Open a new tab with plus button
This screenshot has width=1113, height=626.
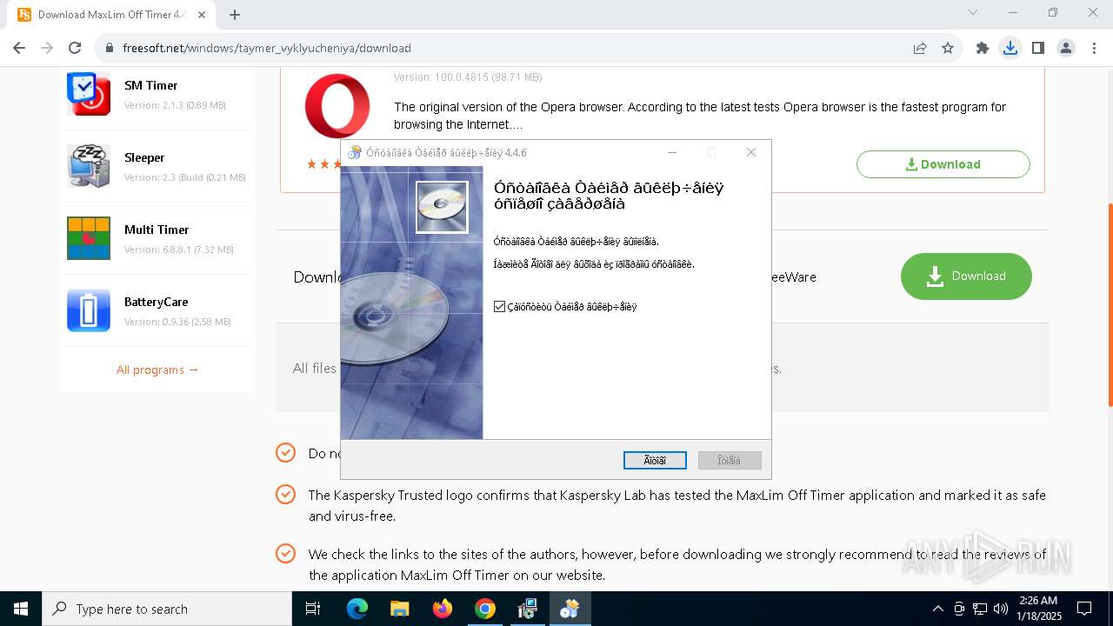click(235, 14)
